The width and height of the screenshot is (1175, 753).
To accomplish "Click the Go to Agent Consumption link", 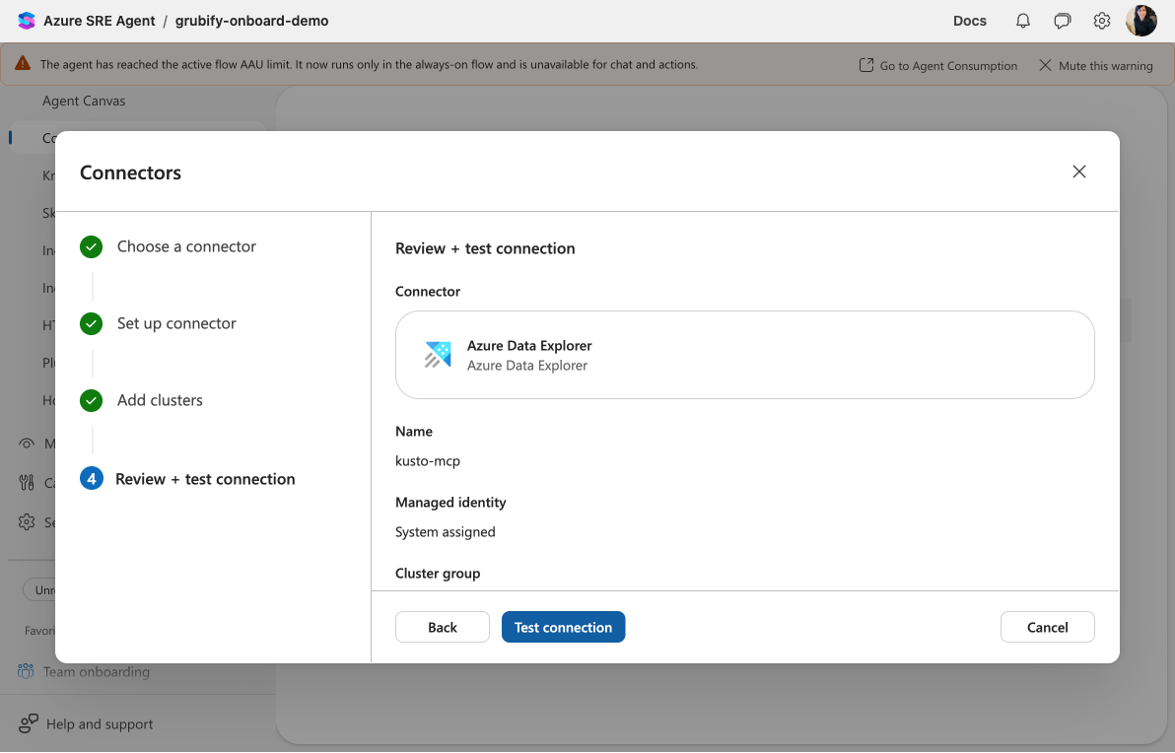I will [x=938, y=65].
